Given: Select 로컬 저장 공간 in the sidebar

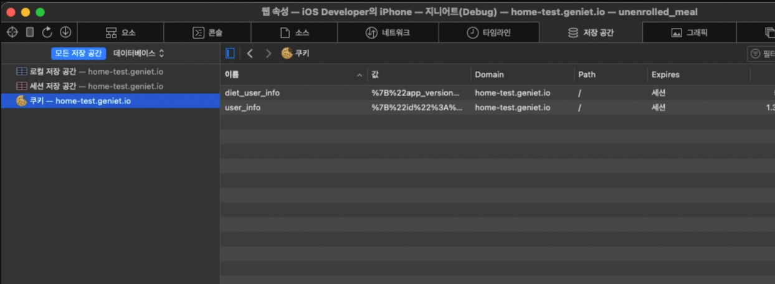Looking at the screenshot, I should (90, 72).
